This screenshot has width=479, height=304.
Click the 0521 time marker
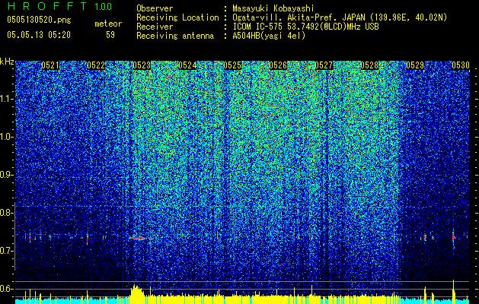[x=50, y=65]
